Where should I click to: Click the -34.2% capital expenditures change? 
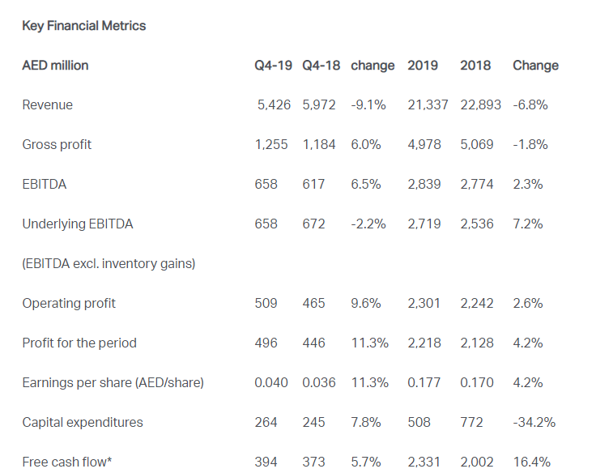click(x=534, y=423)
